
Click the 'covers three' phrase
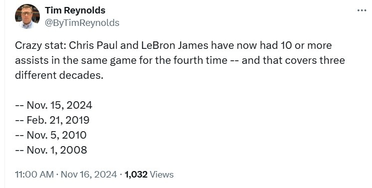[315, 60]
